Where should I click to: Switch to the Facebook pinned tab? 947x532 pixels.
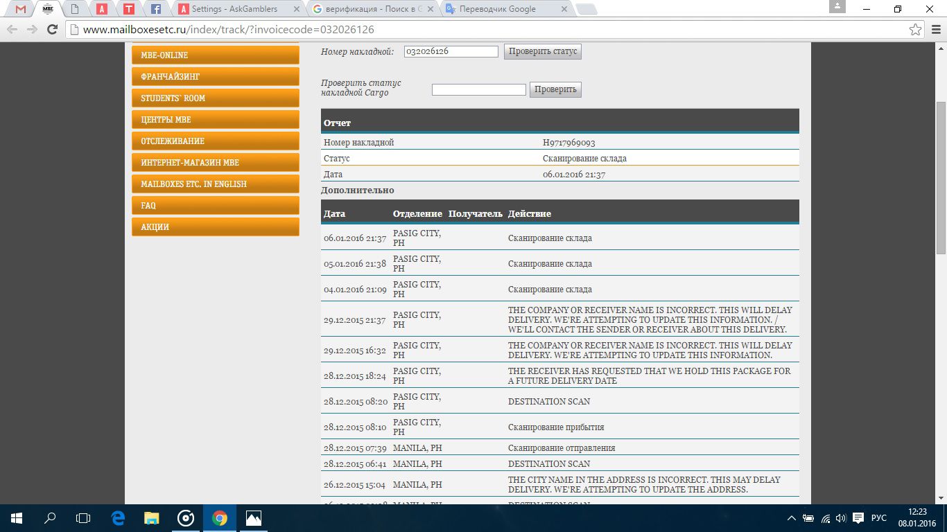point(156,9)
